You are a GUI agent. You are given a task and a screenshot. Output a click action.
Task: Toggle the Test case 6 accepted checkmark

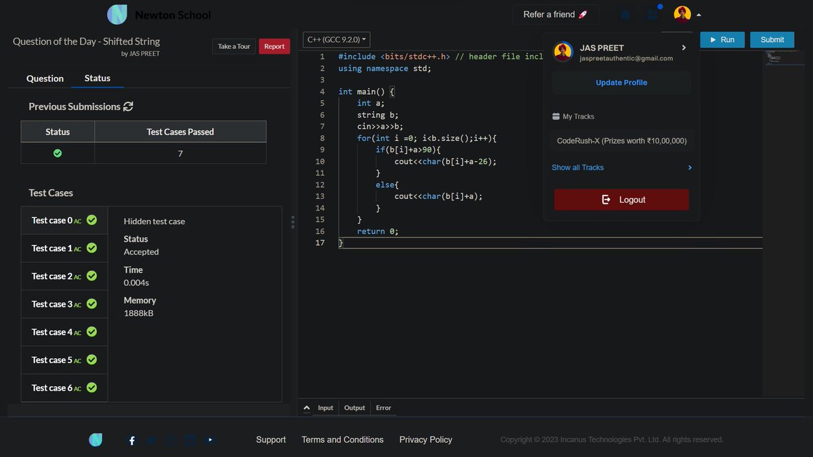(91, 387)
